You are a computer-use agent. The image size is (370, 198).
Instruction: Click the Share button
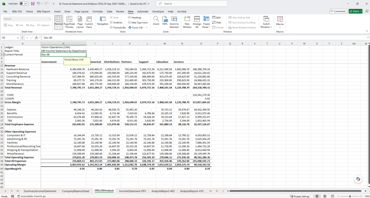click(x=356, y=11)
